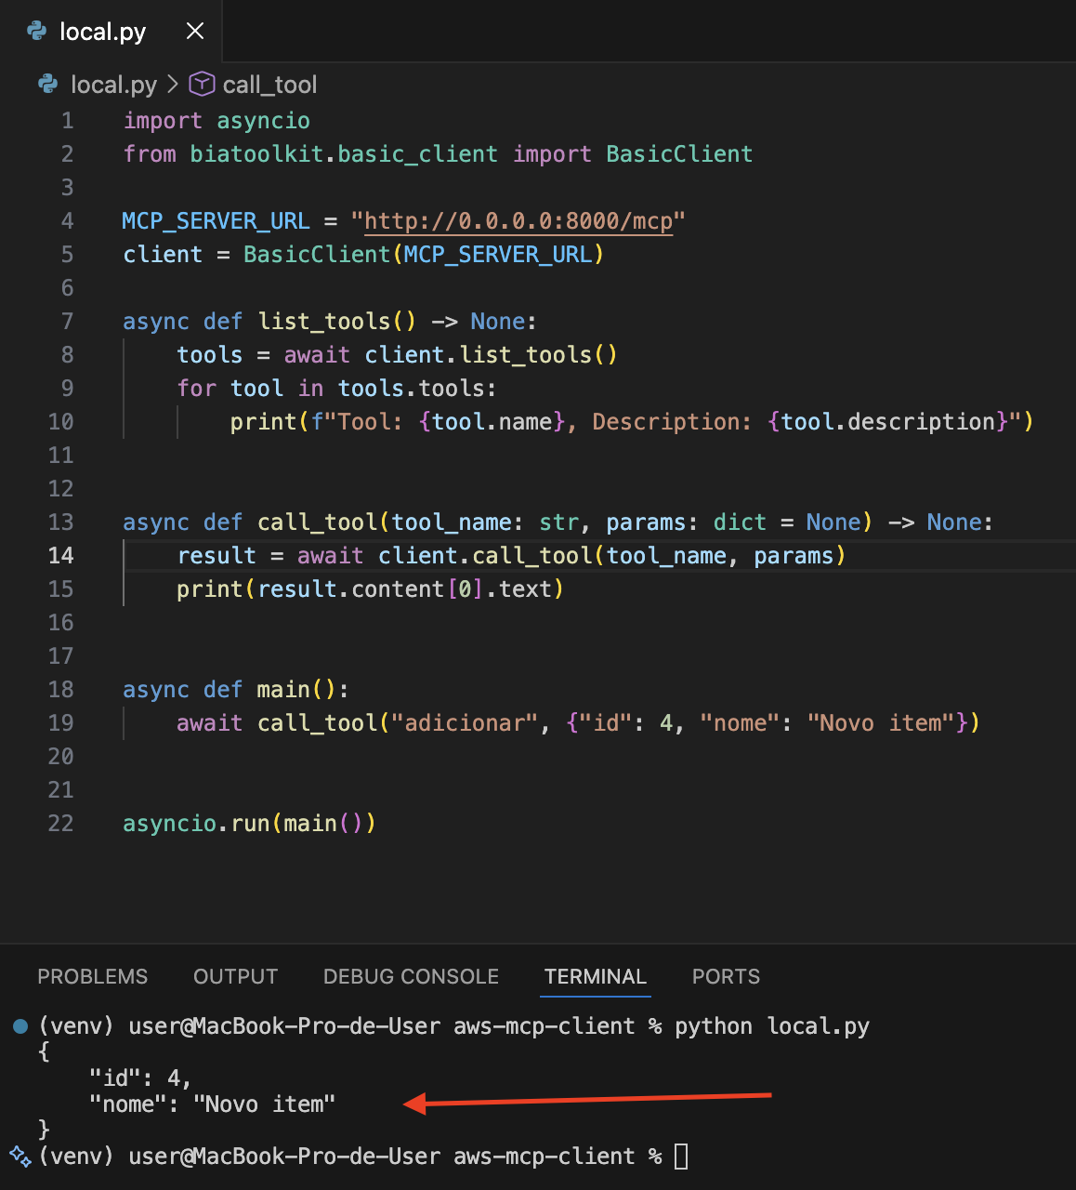This screenshot has height=1190, width=1076.
Task: Focus the terminal input cursor
Action: (x=681, y=1157)
